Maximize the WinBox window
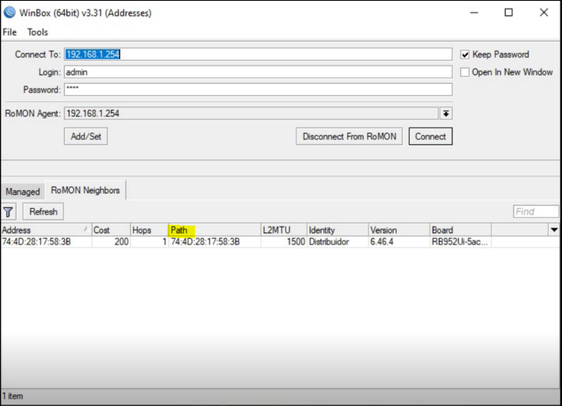Image resolution: width=562 pixels, height=406 pixels. [x=509, y=13]
